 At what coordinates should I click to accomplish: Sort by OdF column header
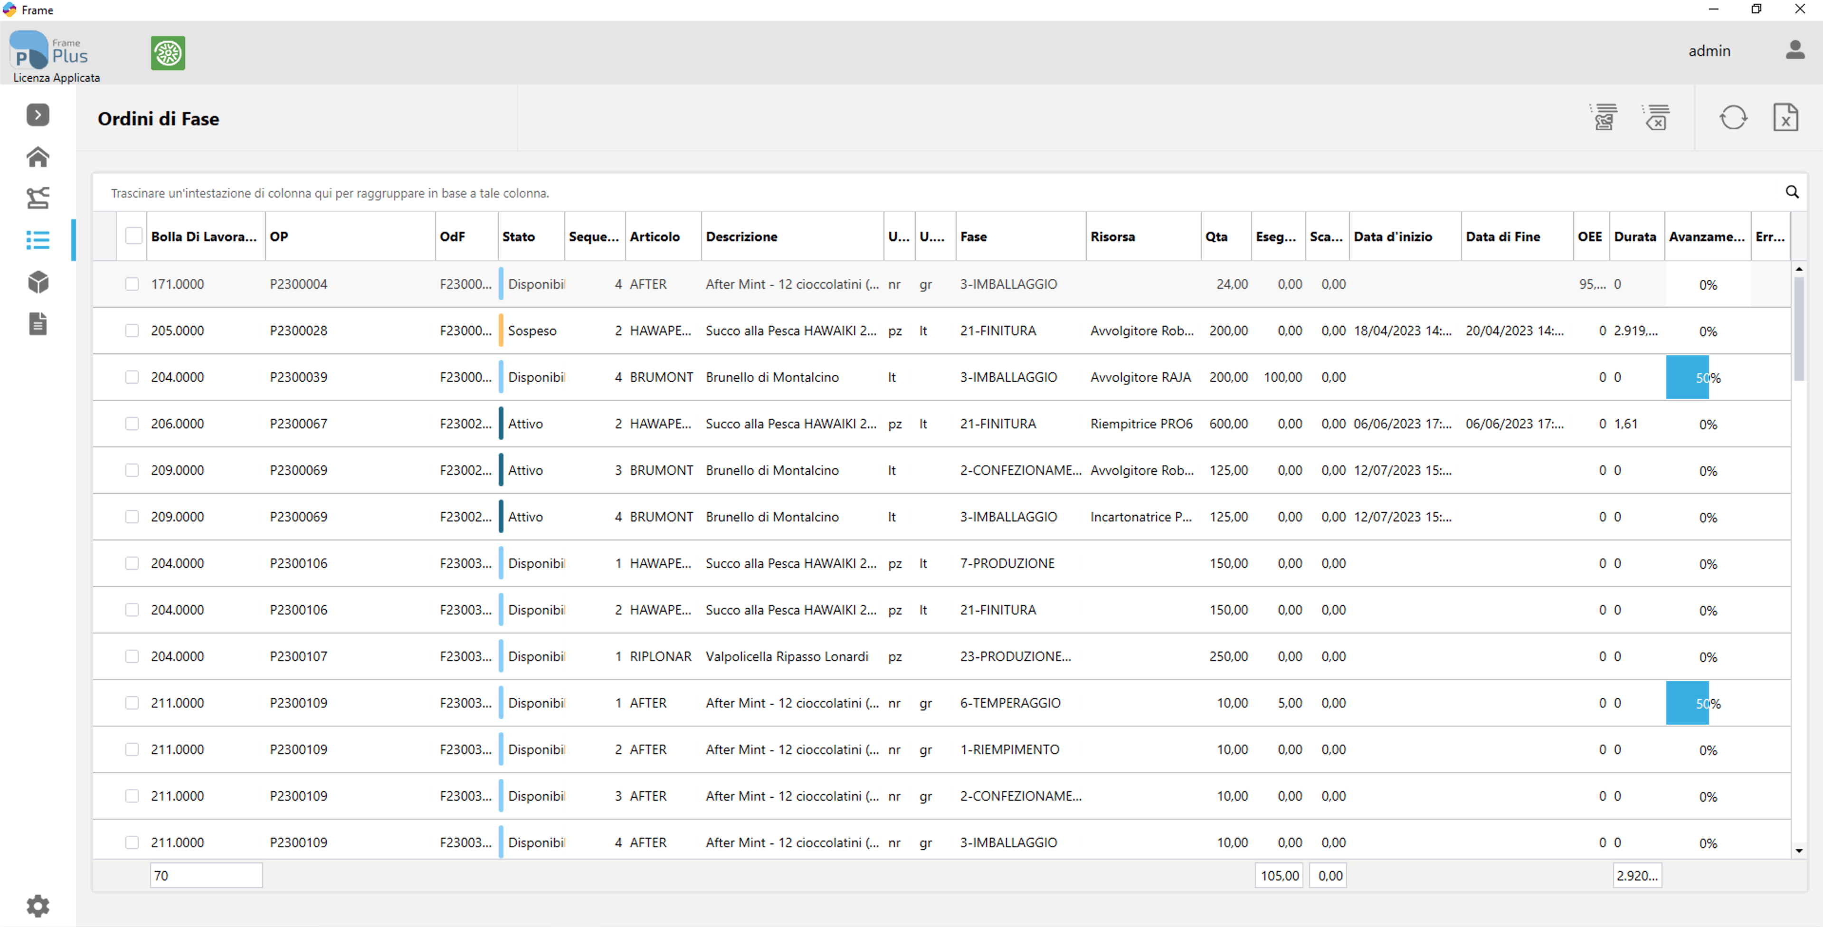[x=466, y=236]
